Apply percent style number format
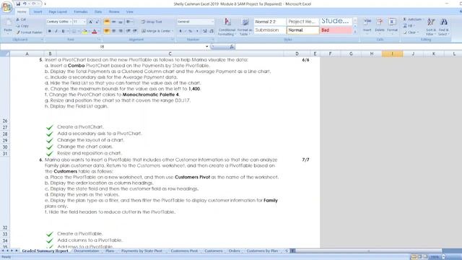 pos(191,31)
